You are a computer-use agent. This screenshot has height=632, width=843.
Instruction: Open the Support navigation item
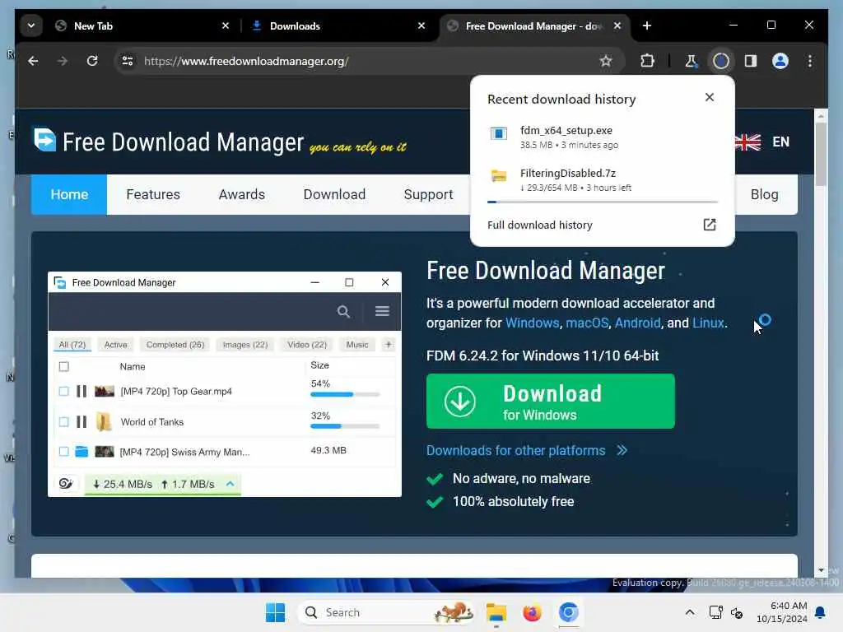point(428,194)
